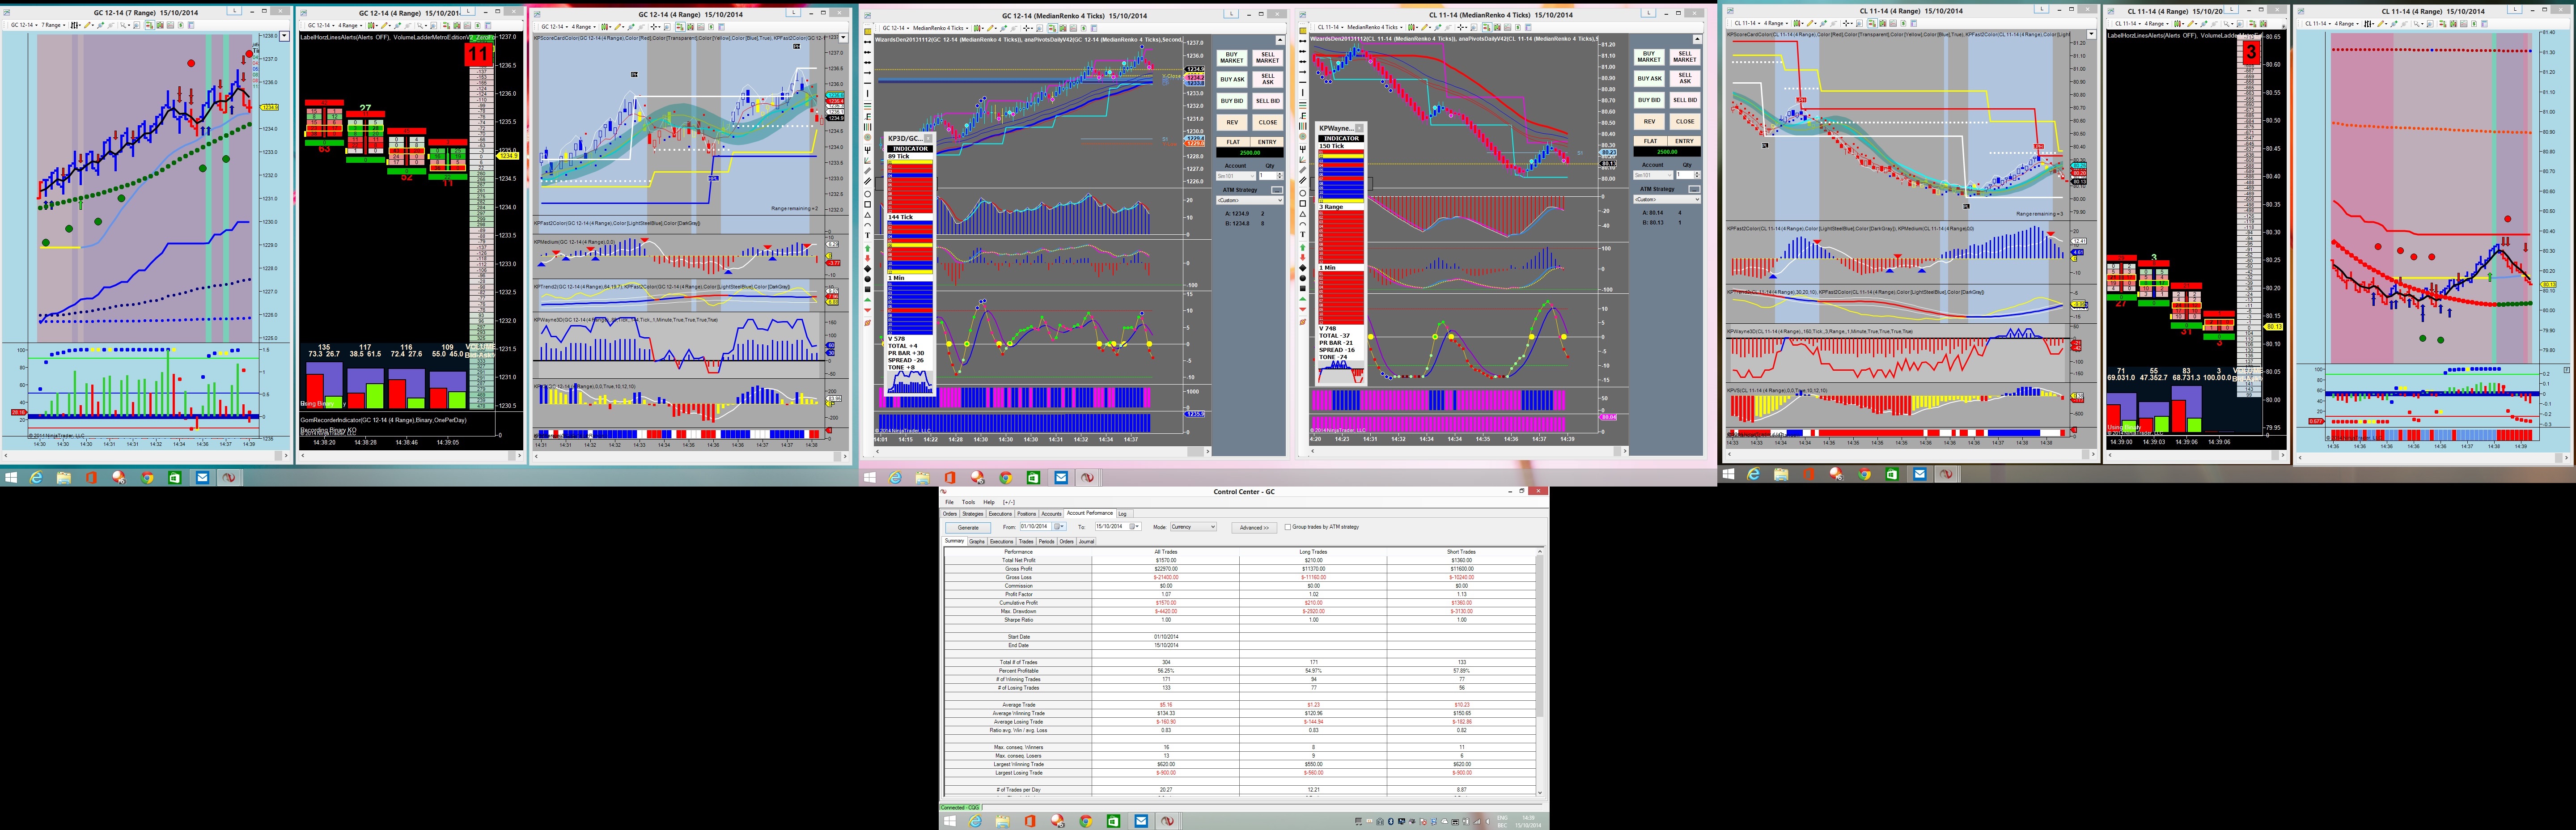The image size is (2576, 830).
Task: Switch to the Graphs sub-tab
Action: tap(977, 542)
